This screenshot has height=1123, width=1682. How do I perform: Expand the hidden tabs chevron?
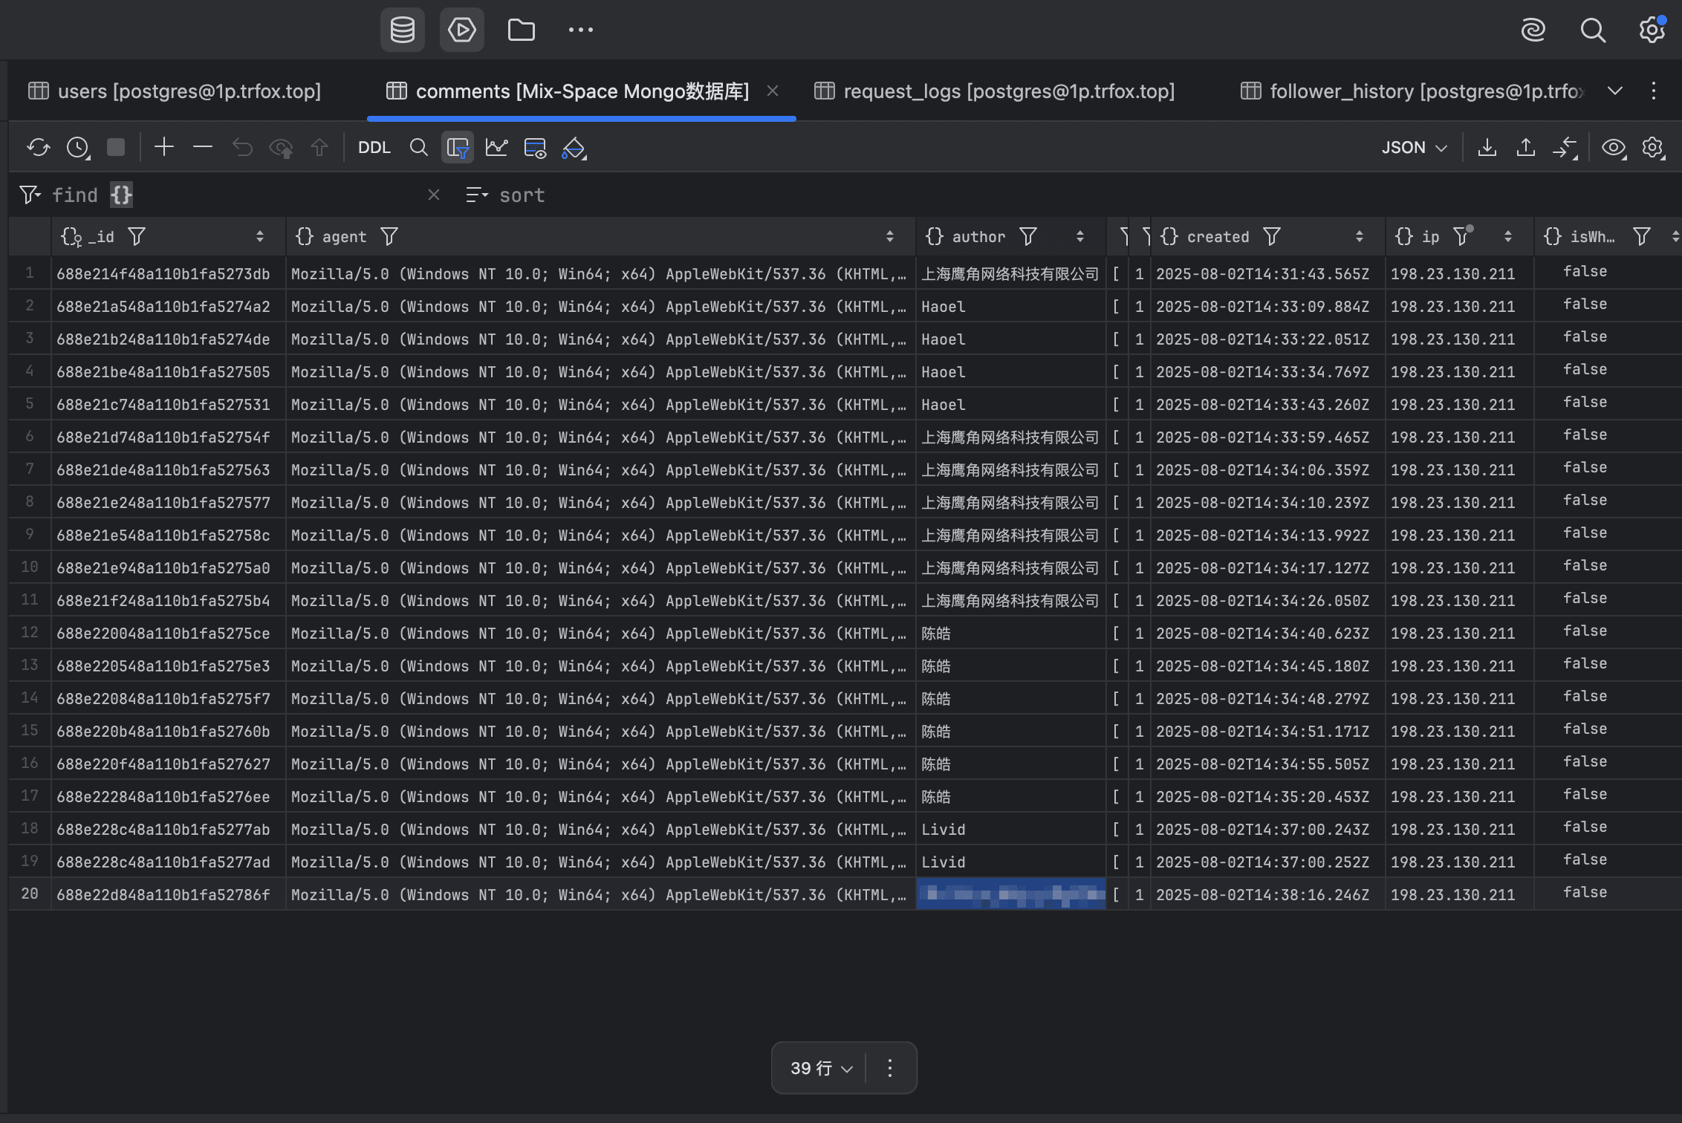1614,91
